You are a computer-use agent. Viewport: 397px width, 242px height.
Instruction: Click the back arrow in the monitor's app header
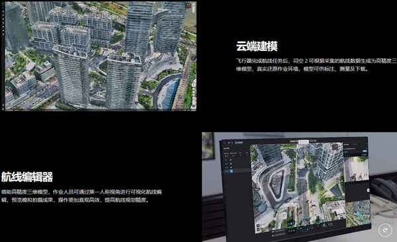click(224, 143)
